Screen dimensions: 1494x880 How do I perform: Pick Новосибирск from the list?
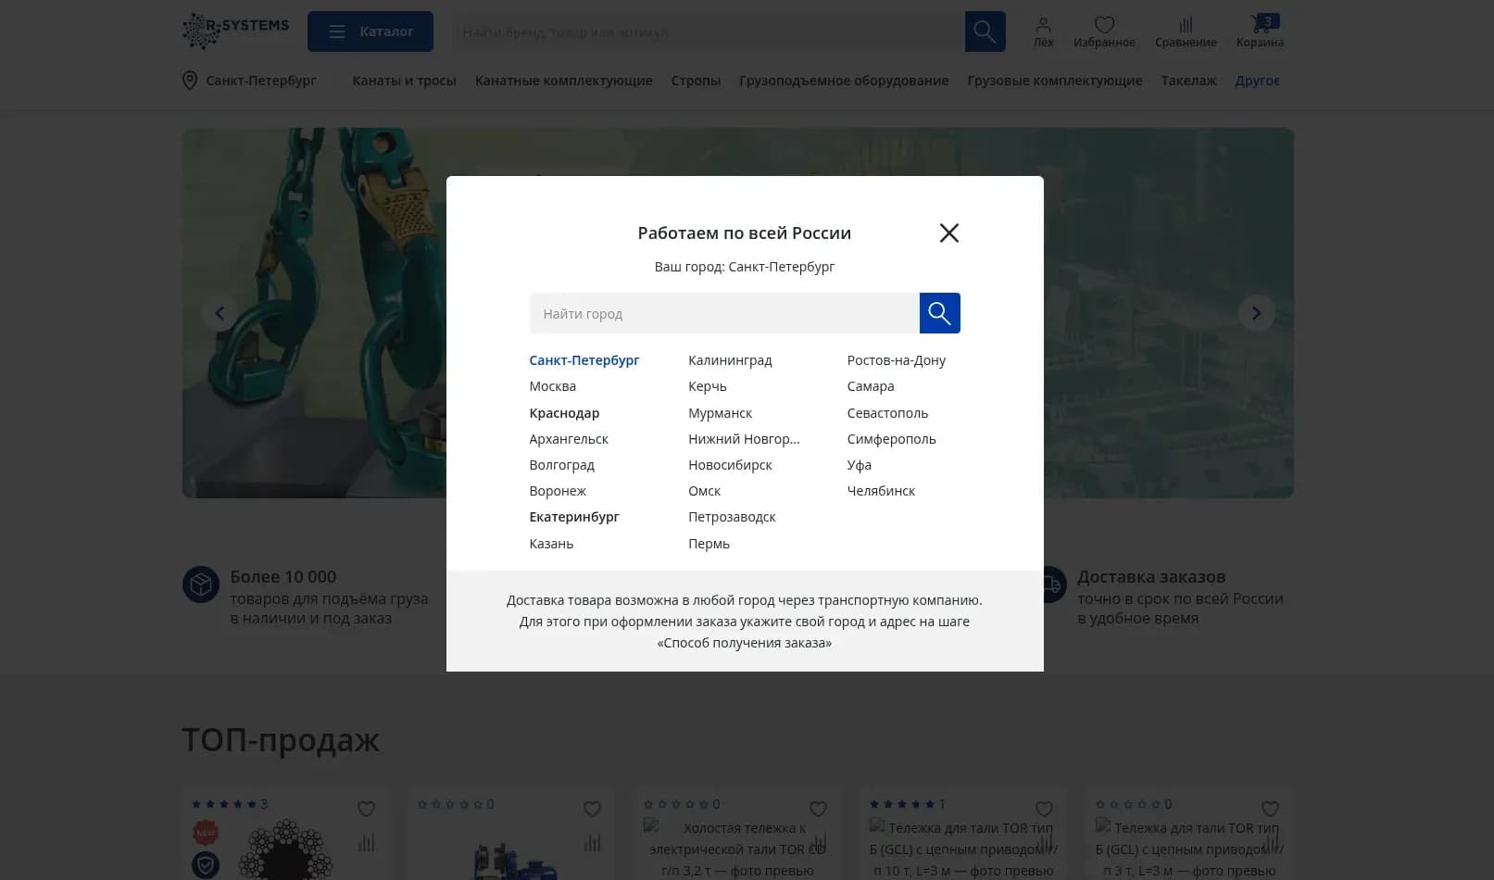click(730, 465)
